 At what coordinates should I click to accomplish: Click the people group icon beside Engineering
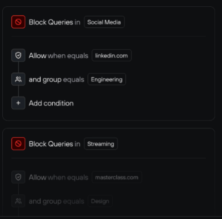[x=18, y=79]
